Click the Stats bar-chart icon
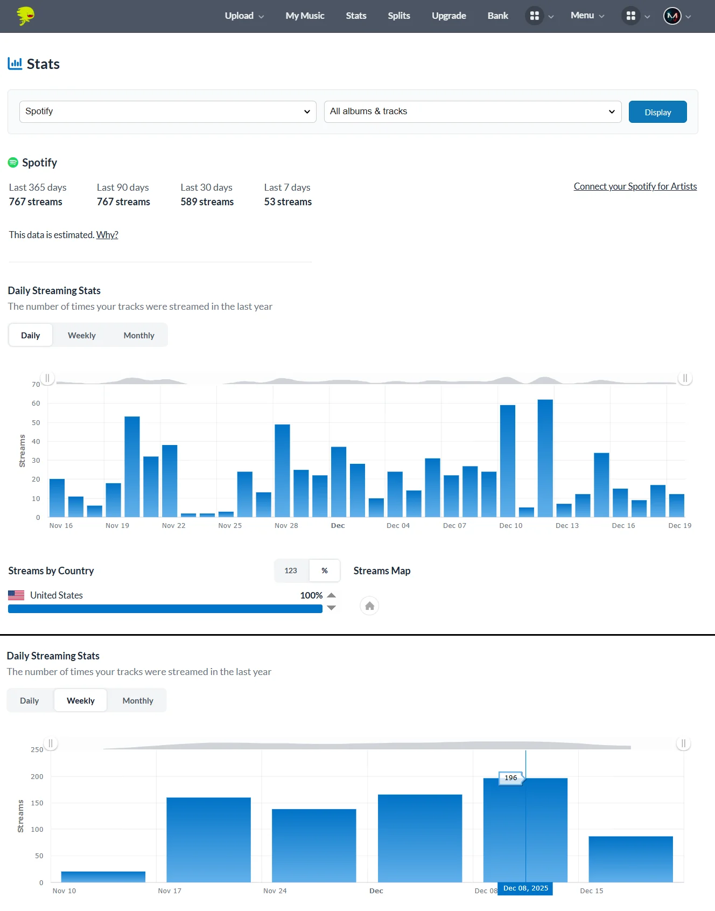 15,64
